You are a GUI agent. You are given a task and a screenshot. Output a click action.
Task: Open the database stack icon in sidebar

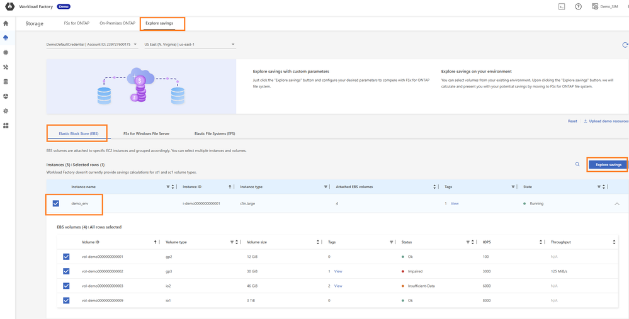pos(6,82)
